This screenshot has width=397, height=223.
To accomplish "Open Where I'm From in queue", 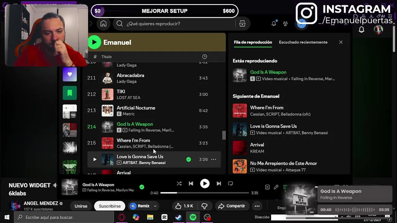I will (x=288, y=111).
